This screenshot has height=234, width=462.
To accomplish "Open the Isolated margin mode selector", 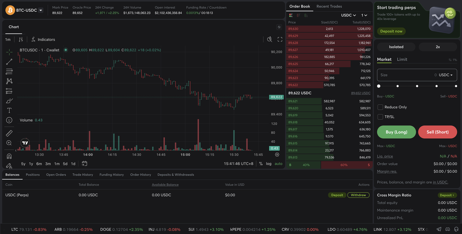I will coord(396,47).
